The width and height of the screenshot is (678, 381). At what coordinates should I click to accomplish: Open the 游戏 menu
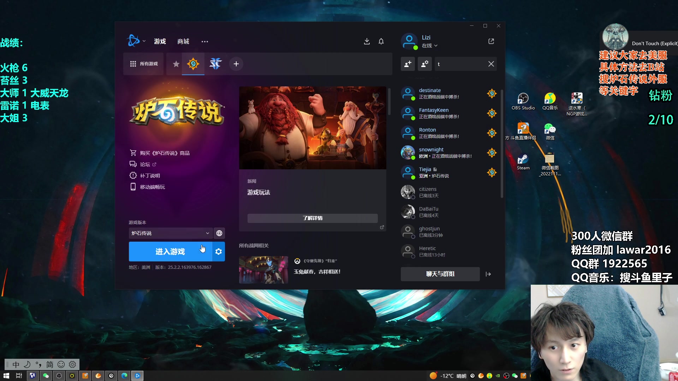click(x=160, y=41)
